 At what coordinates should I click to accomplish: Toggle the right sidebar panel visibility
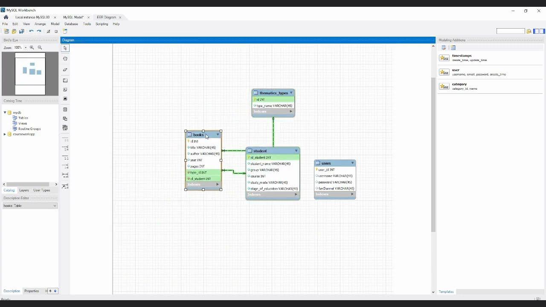pos(542,31)
